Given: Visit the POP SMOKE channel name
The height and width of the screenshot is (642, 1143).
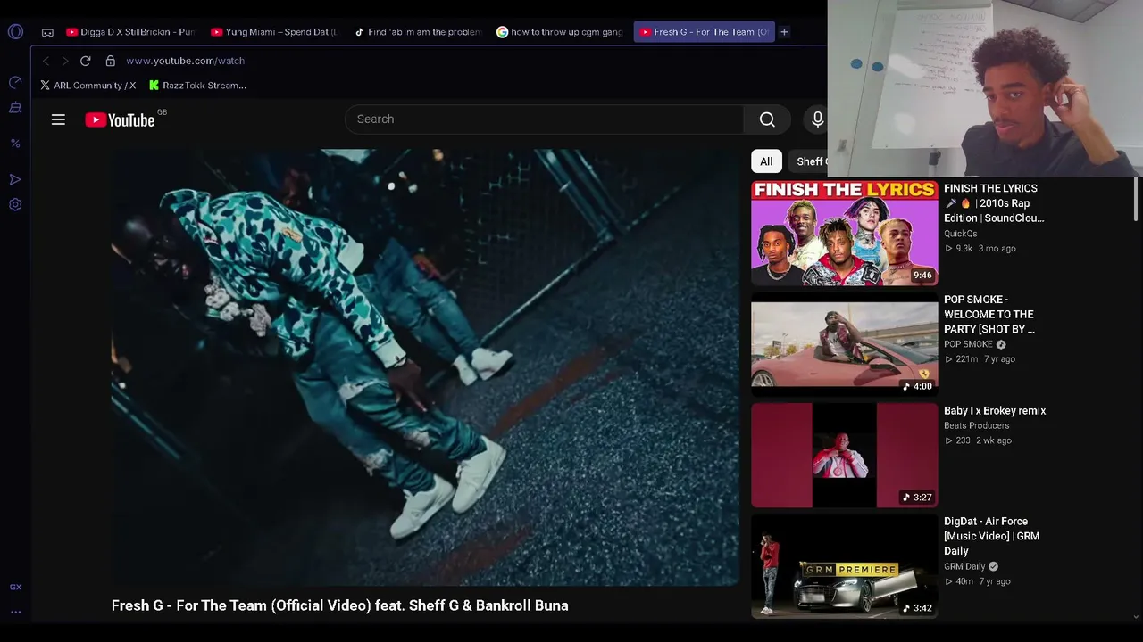Looking at the screenshot, I should [969, 344].
